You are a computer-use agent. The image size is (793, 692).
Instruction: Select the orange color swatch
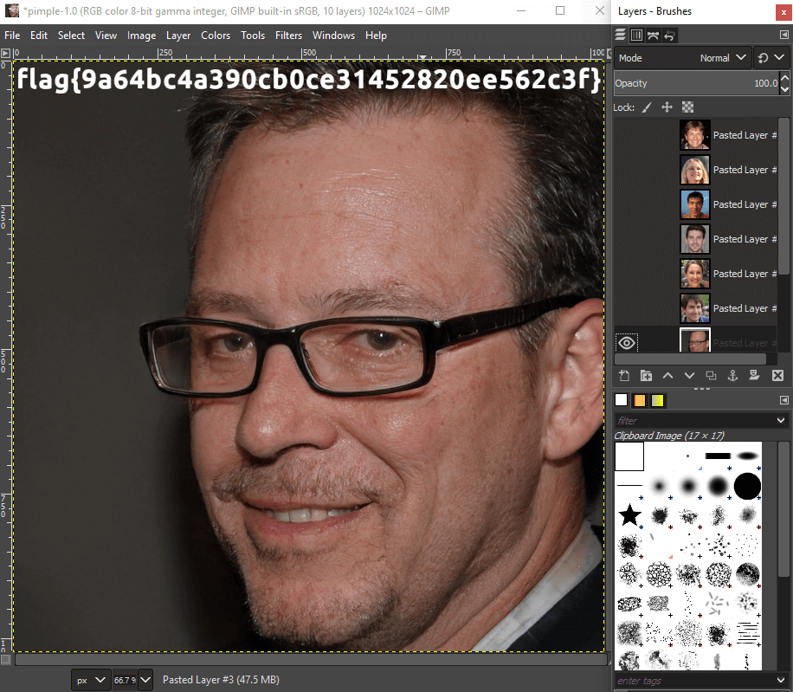tap(641, 399)
